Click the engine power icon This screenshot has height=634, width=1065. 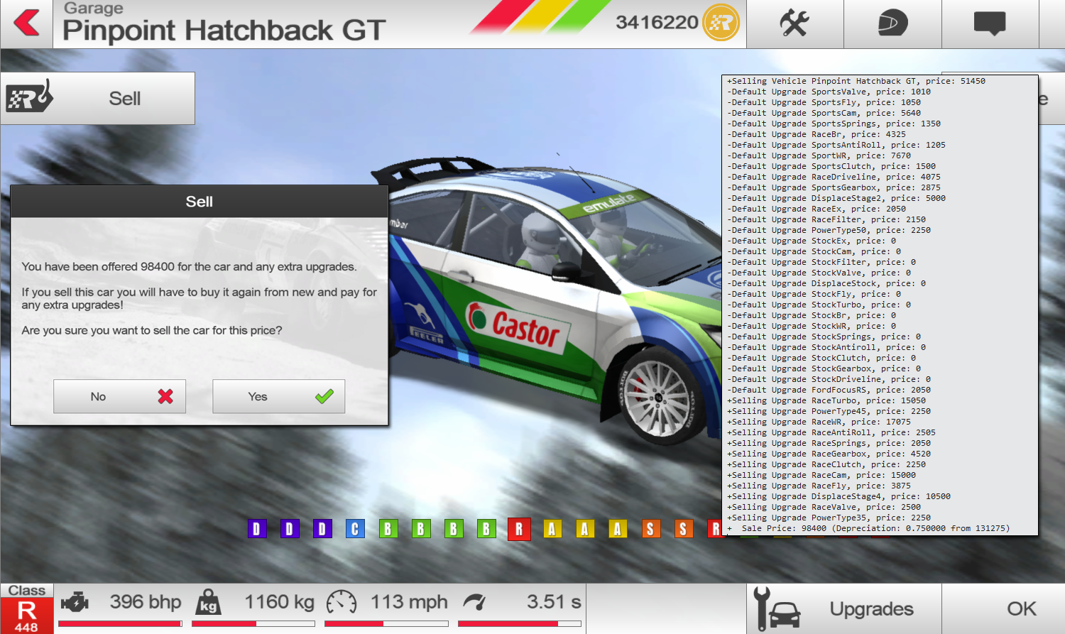pyautogui.click(x=75, y=603)
